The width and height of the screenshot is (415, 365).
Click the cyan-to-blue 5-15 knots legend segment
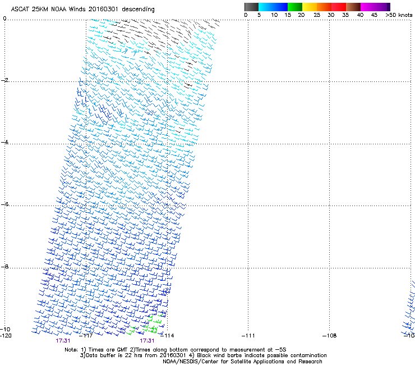(x=273, y=7)
